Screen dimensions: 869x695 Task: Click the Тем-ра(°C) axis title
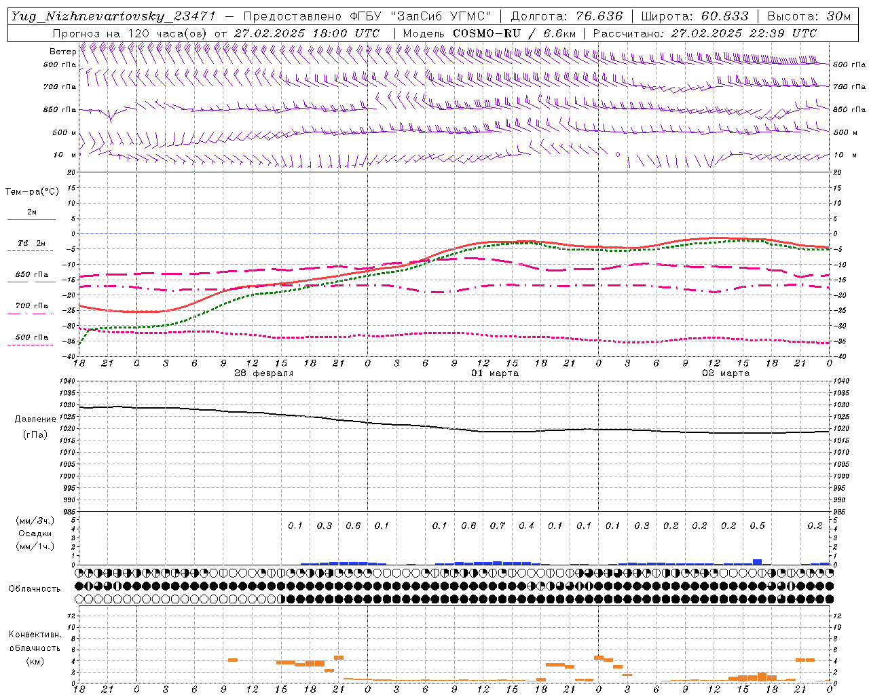coord(32,192)
